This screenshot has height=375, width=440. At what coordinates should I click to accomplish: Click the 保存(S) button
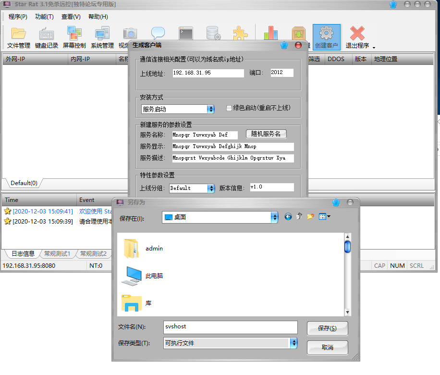[327, 328]
